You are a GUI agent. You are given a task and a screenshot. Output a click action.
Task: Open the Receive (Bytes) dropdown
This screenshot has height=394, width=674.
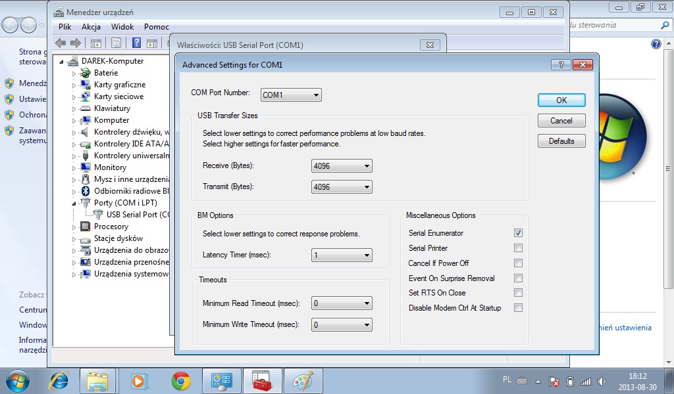[342, 166]
